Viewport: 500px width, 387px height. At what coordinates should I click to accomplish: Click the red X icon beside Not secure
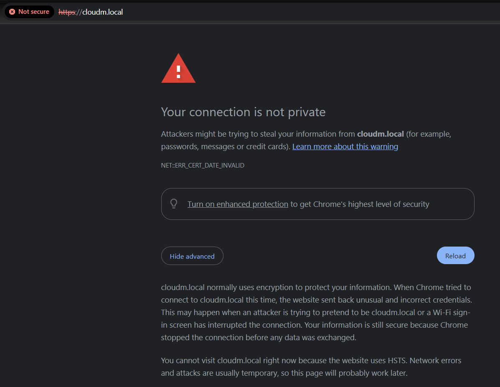pyautogui.click(x=12, y=12)
